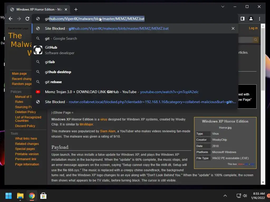Show hidden system tray icons

[x=225, y=196]
